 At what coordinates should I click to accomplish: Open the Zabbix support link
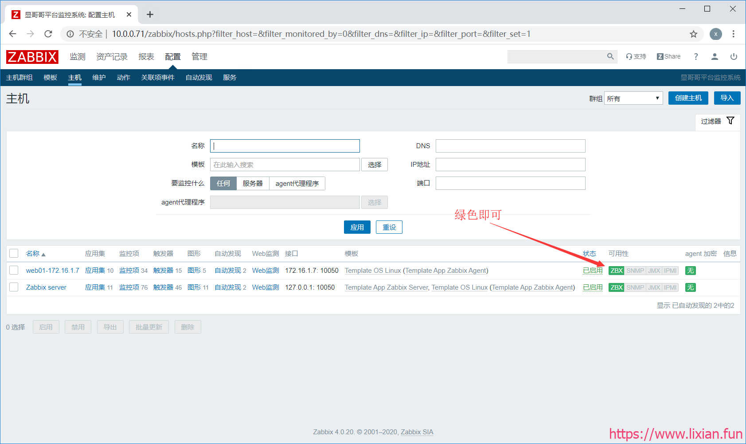636,56
